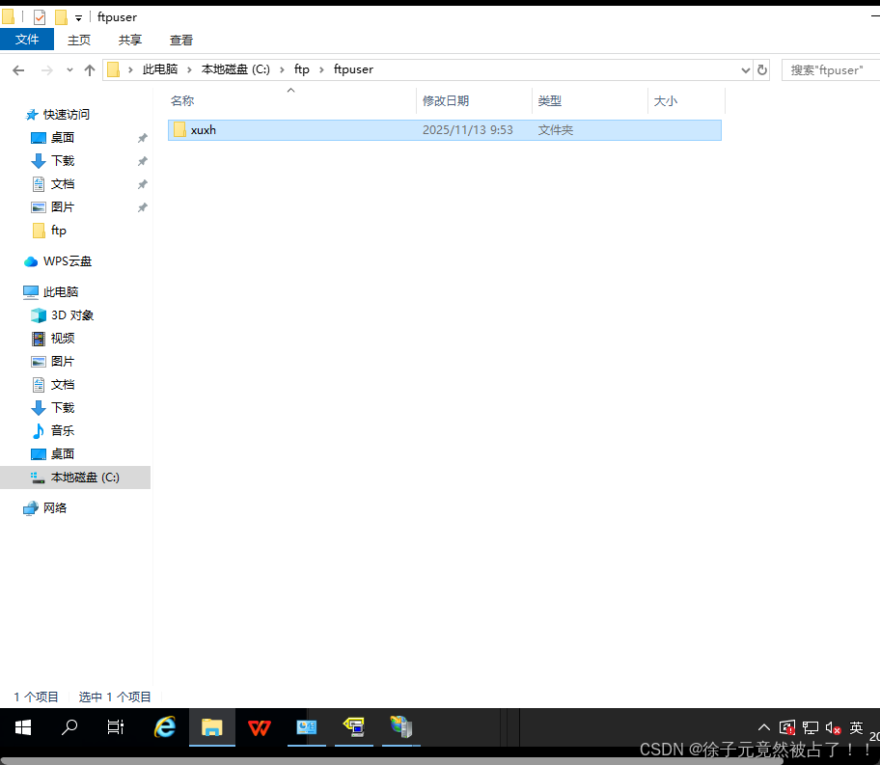Click the sort chevron above 名称 column

click(289, 90)
